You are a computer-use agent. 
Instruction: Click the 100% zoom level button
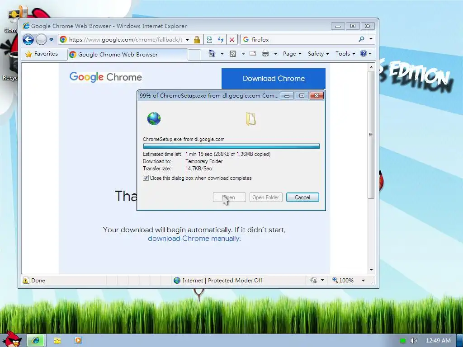pyautogui.click(x=343, y=280)
